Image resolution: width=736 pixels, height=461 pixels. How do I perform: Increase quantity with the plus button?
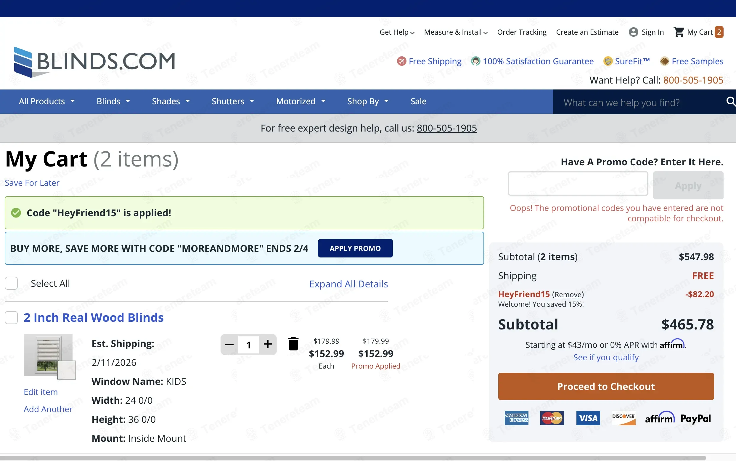click(x=268, y=345)
